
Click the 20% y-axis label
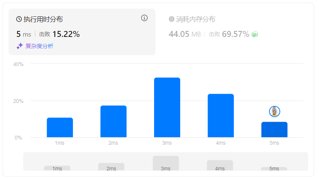point(18,101)
